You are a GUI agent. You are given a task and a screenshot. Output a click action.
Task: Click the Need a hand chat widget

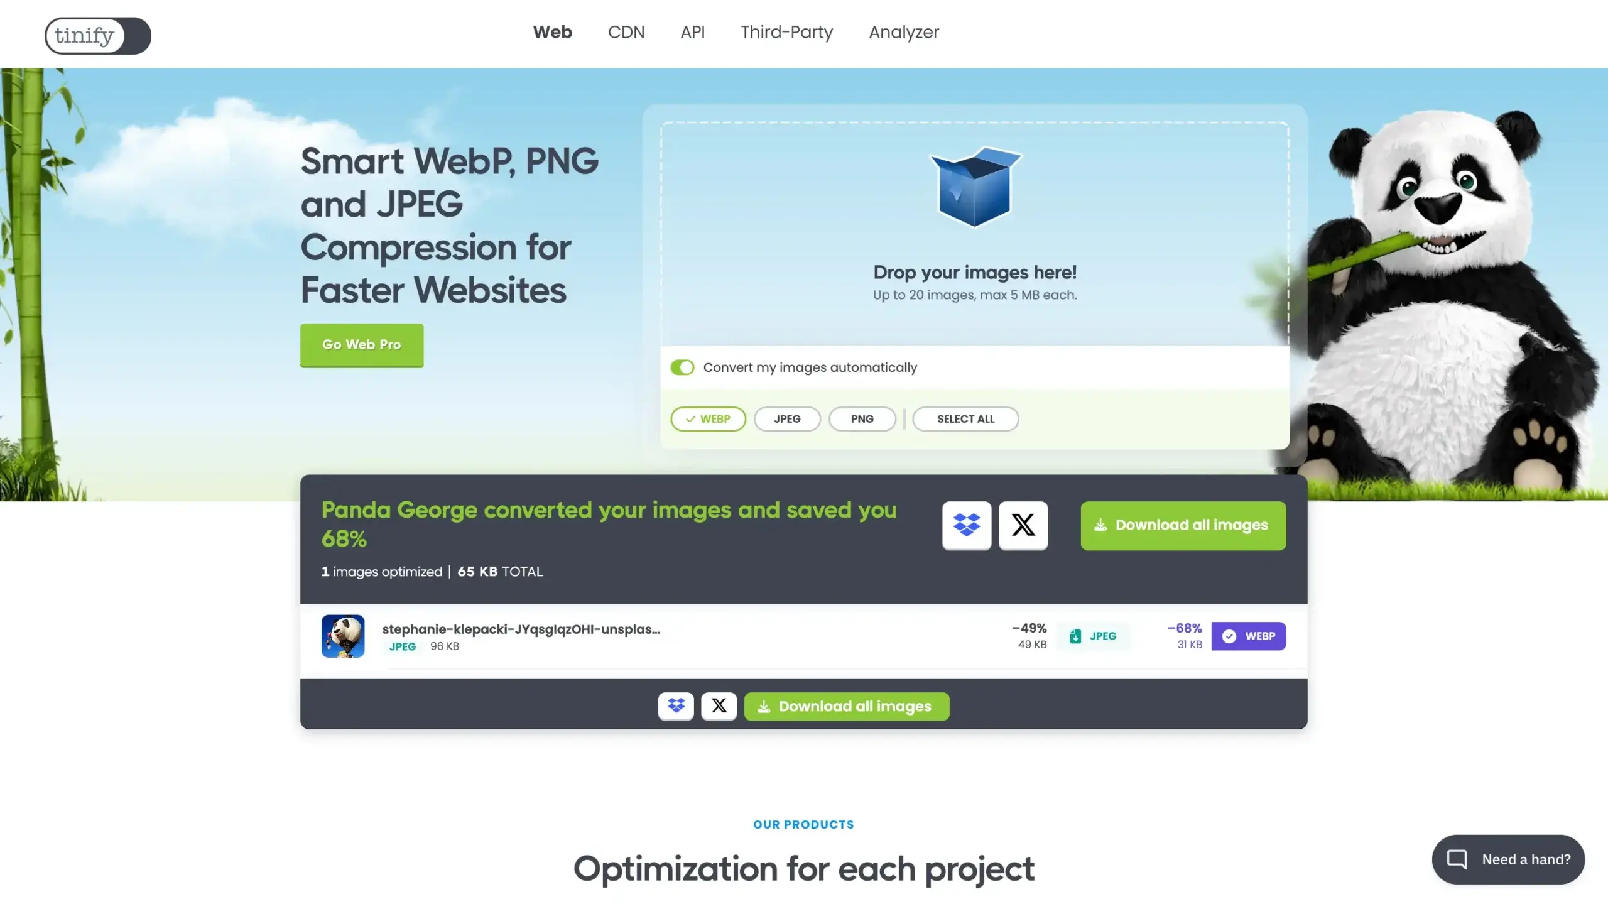pyautogui.click(x=1507, y=859)
